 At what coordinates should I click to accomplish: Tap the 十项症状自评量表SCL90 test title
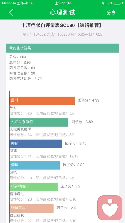(x=48, y=26)
